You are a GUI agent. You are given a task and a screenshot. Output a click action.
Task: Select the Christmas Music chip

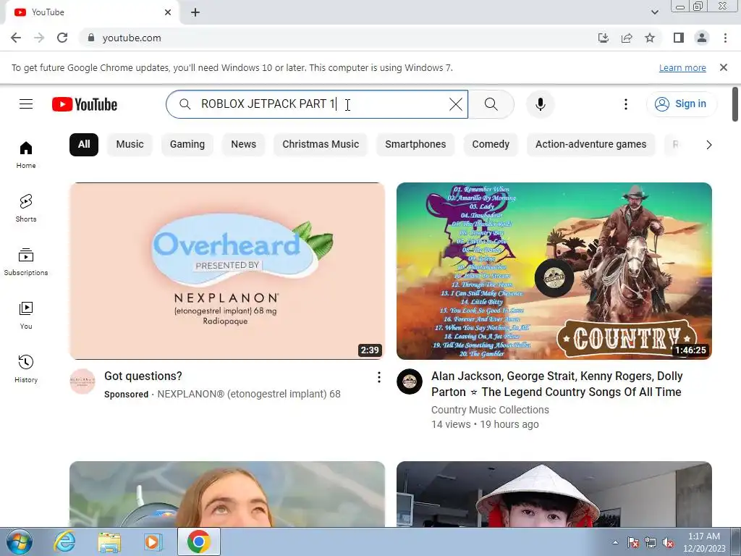tap(321, 145)
